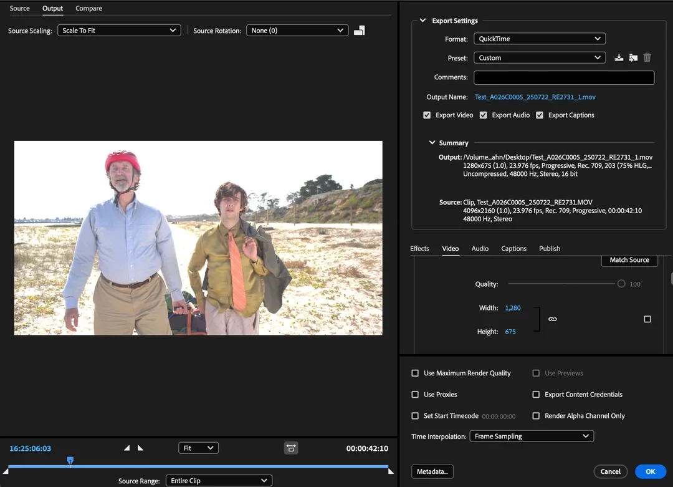
Task: Click the Import Presets icon
Action: pos(633,57)
